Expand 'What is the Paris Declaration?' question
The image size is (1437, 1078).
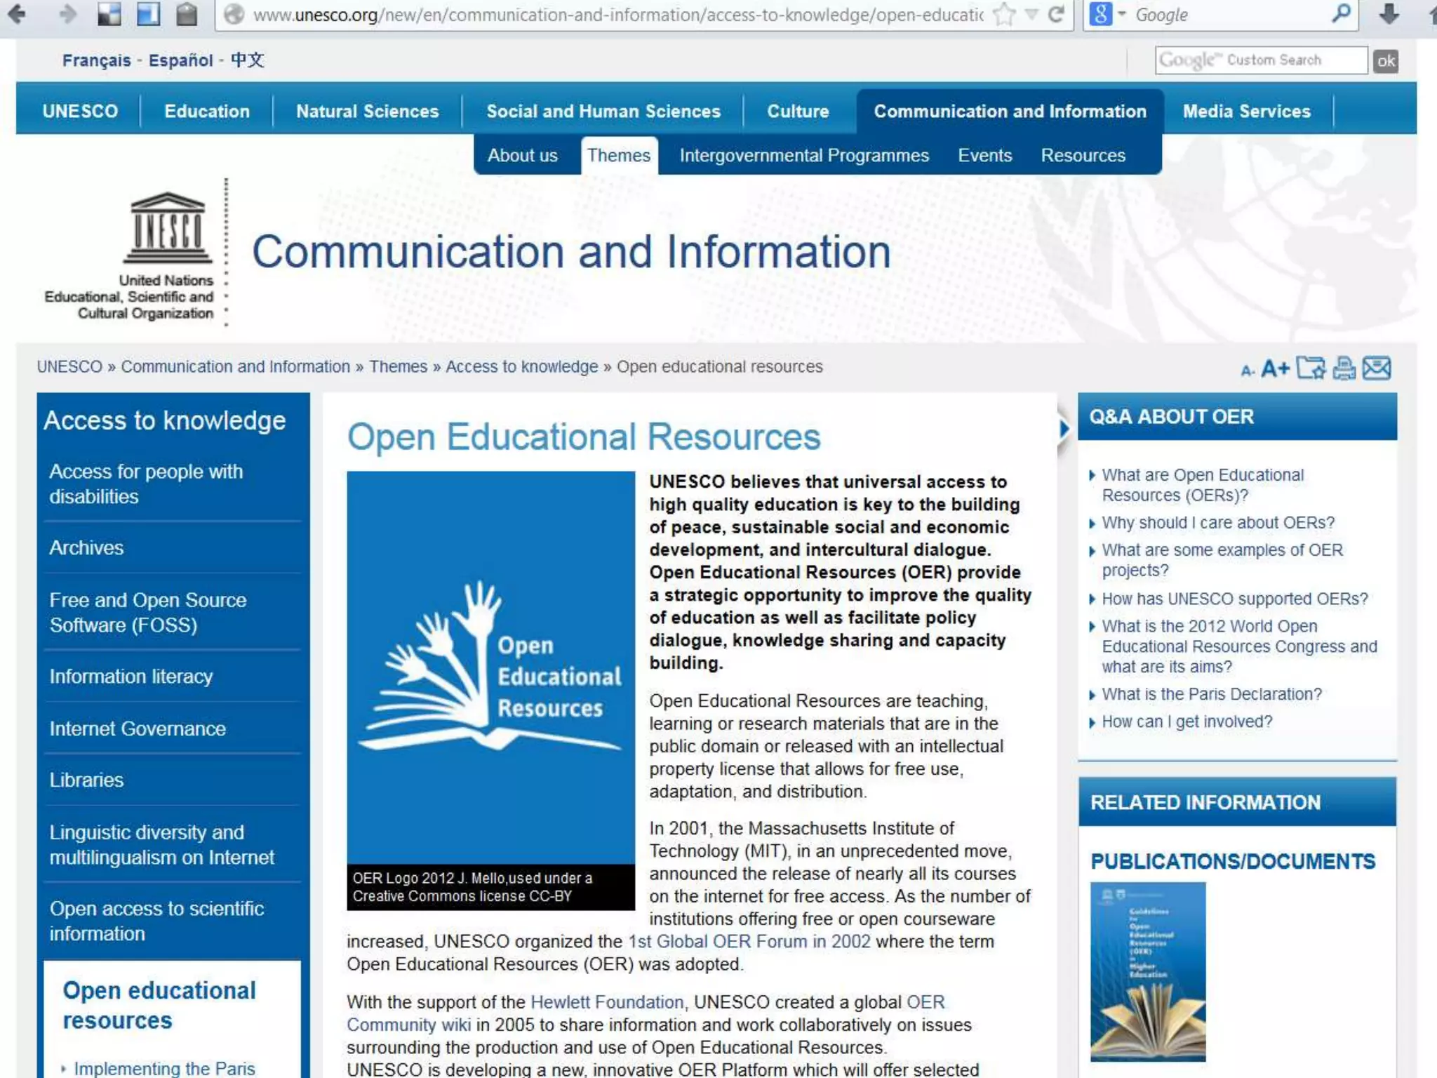click(1211, 694)
